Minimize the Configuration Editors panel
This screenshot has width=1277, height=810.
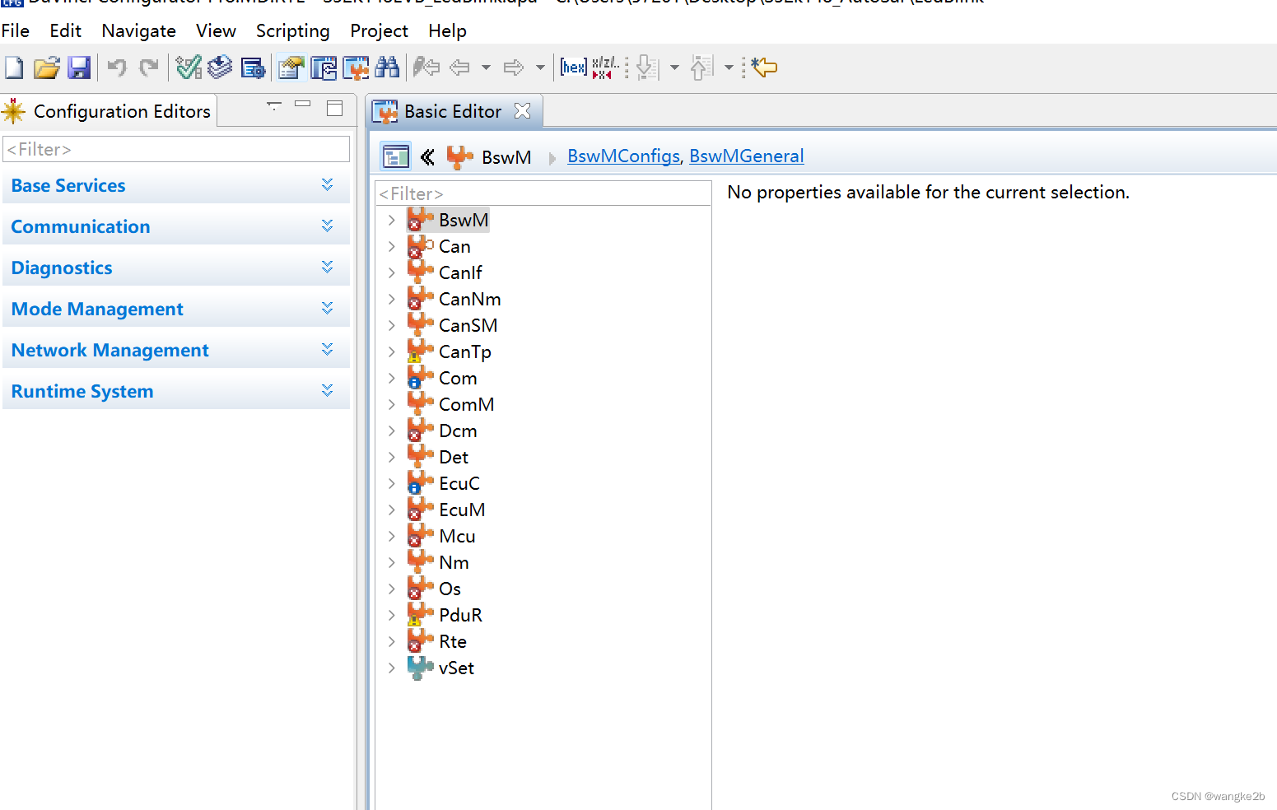coord(303,105)
